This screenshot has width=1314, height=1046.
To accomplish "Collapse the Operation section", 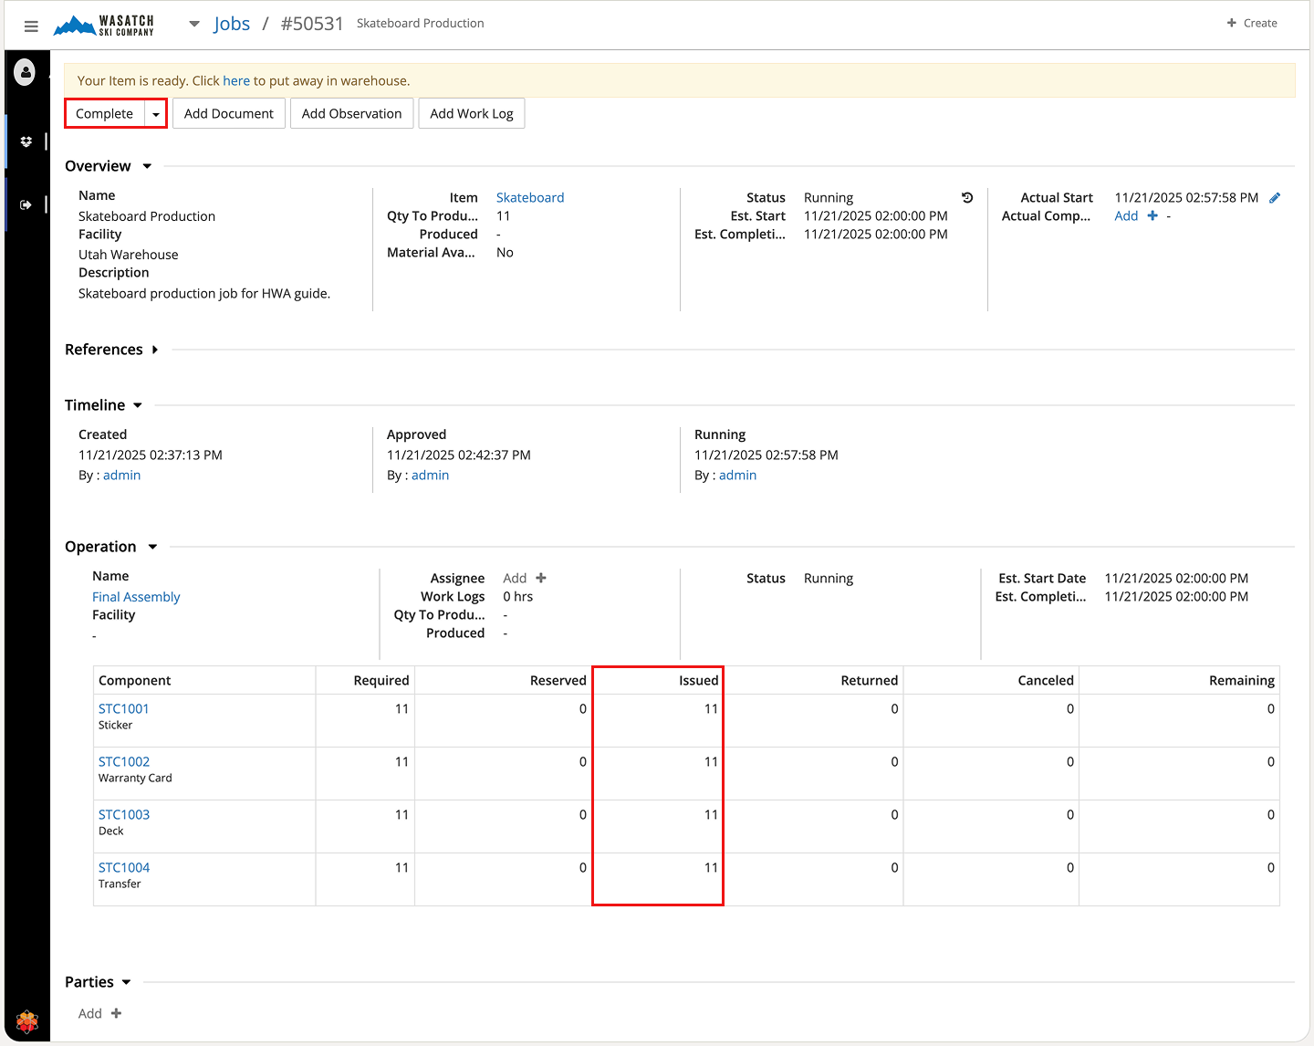I will (x=152, y=548).
